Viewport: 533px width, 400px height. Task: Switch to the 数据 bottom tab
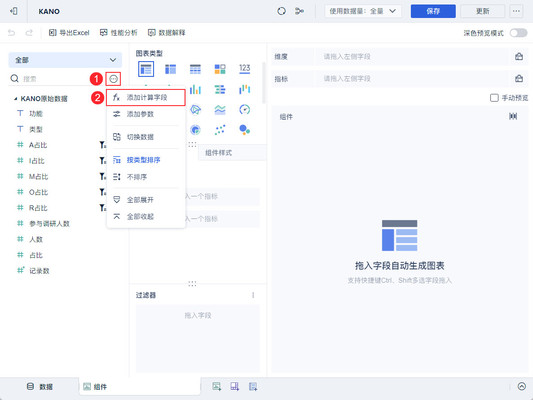pyautogui.click(x=40, y=387)
